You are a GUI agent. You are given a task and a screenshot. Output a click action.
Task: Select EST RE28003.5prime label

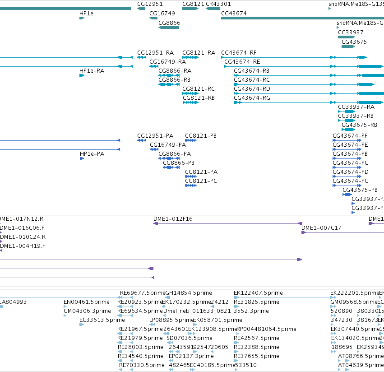(140, 347)
